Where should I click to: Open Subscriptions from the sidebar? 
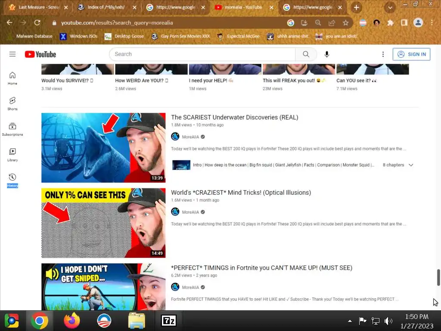tap(12, 129)
